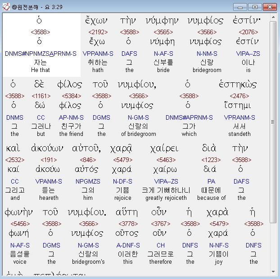The height and width of the screenshot is (279, 280).
Task: Close the 원전분해 window
Action: pyautogui.click(x=270, y=7)
